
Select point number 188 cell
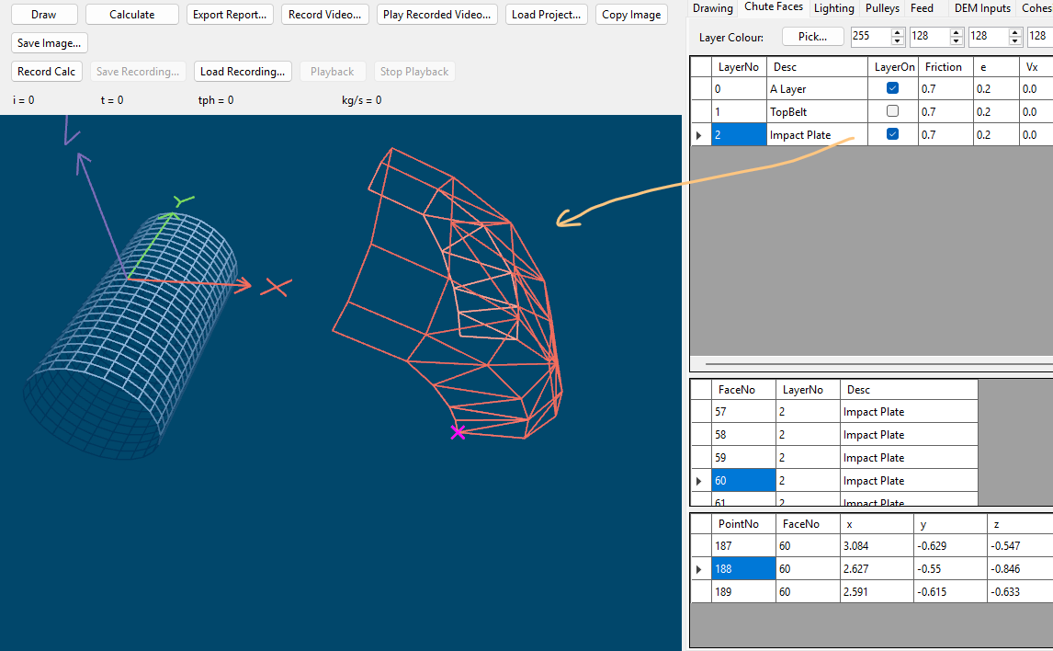(743, 568)
